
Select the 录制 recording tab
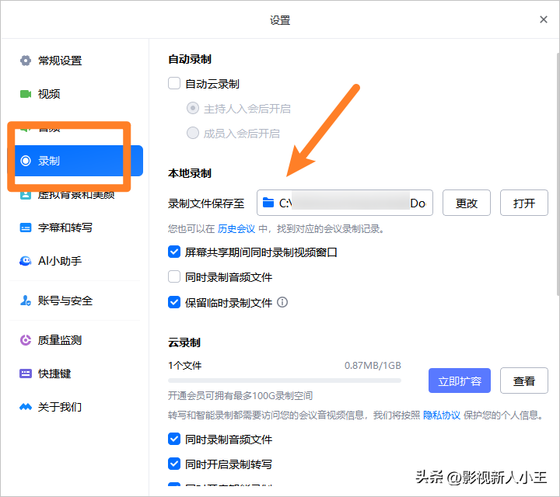coord(75,161)
